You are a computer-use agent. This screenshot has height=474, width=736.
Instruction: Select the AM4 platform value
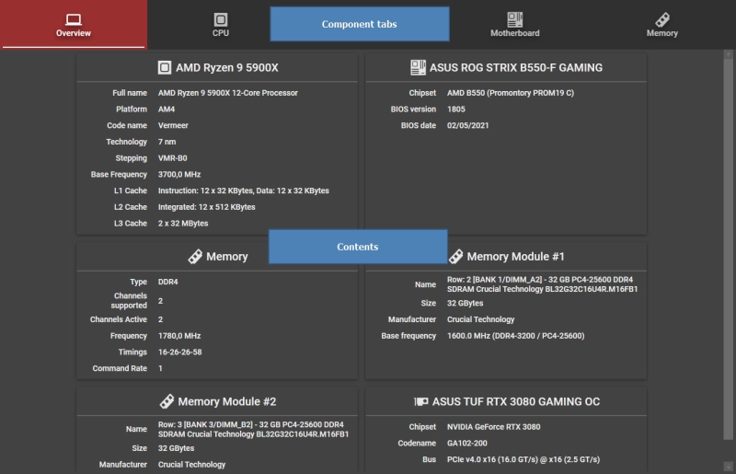point(167,109)
